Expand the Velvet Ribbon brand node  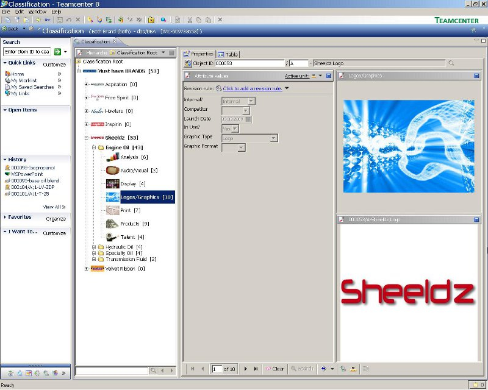pos(87,269)
